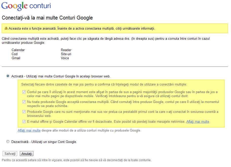Toggle the 'Produsele Google care nu sunt menționate' checkbox
The width and height of the screenshot is (231, 167).
[24, 112]
